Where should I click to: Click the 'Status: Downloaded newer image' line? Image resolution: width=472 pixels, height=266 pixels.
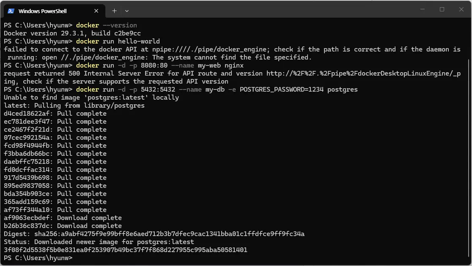pos(99,242)
